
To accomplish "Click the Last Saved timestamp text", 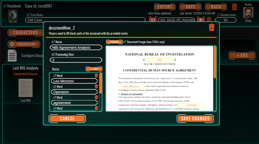I will tap(197, 13).
